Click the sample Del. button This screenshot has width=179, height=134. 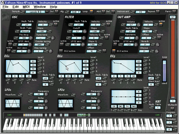pyautogui.click(x=56, y=11)
